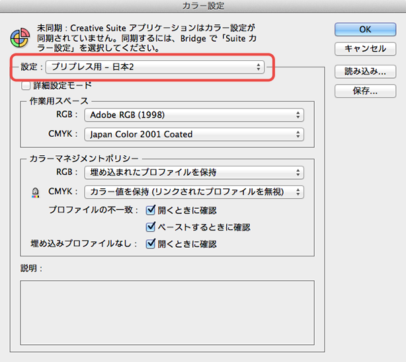Screen dimensions: 406x362
Task: Click the color sync status wheel icon
Action: coord(20,38)
